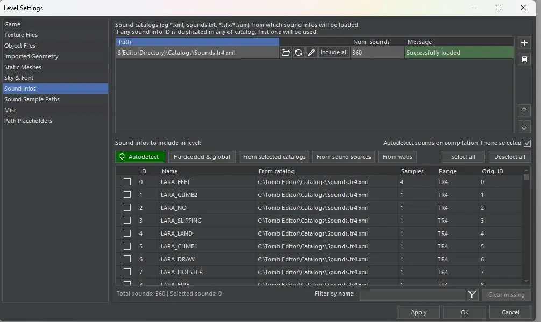This screenshot has height=322, width=541.
Task: Click the Include all button
Action: pos(334,53)
